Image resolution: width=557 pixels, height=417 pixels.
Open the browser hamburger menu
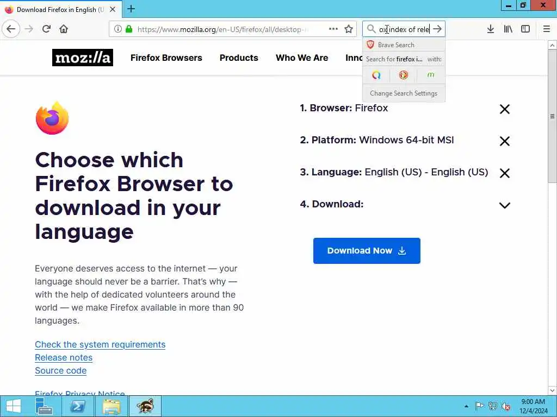pyautogui.click(x=547, y=29)
